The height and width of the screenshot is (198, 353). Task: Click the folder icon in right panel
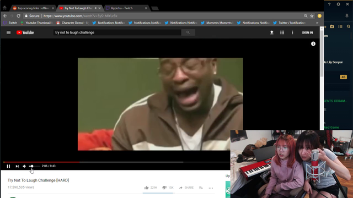(332, 26)
